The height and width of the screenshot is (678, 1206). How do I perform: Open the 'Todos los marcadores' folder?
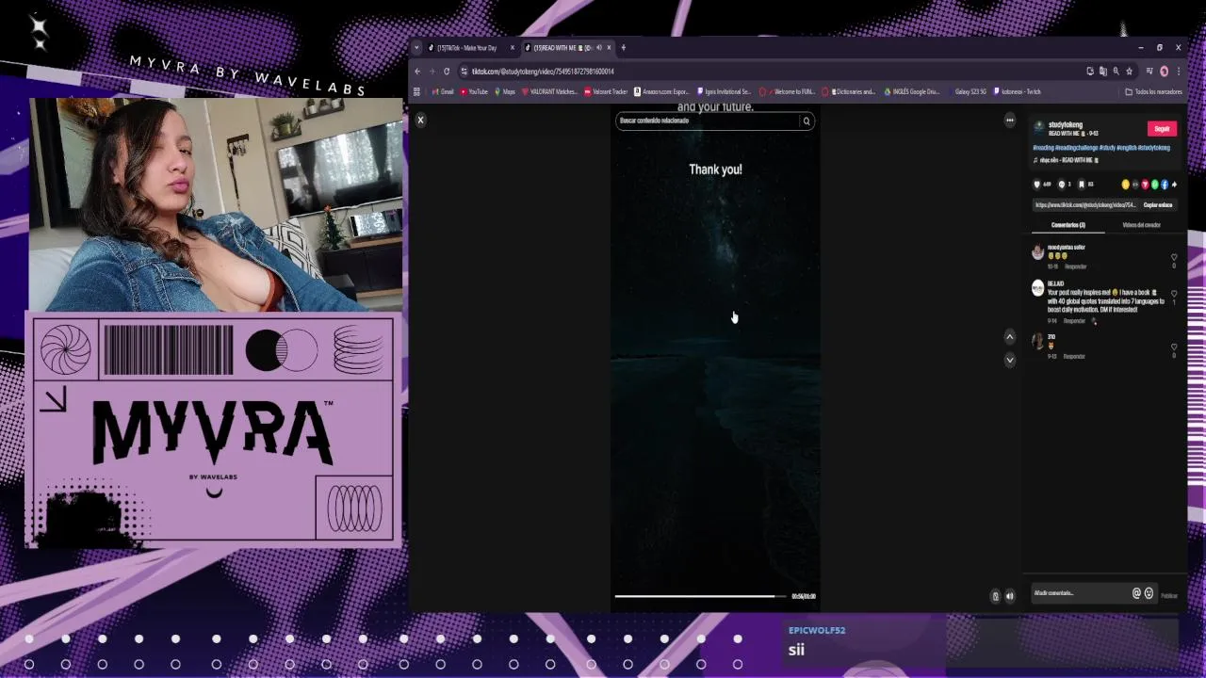(1153, 91)
